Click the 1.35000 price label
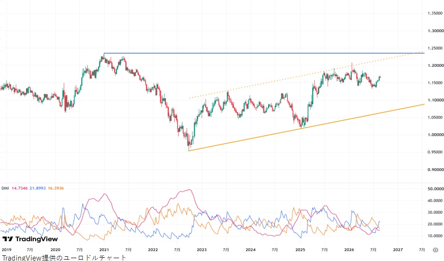This screenshot has width=444, height=261. [x=435, y=13]
